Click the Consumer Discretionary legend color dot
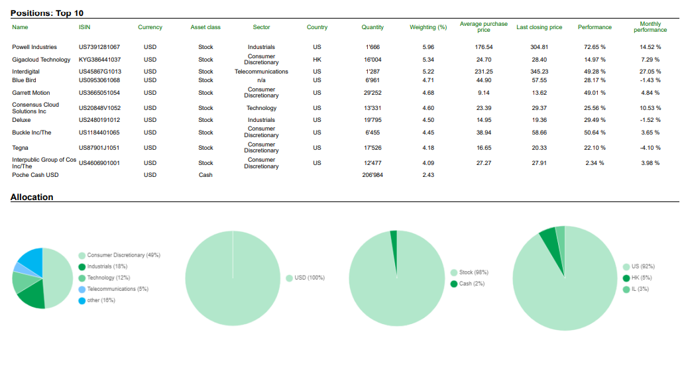The height and width of the screenshot is (387, 690). (x=82, y=255)
